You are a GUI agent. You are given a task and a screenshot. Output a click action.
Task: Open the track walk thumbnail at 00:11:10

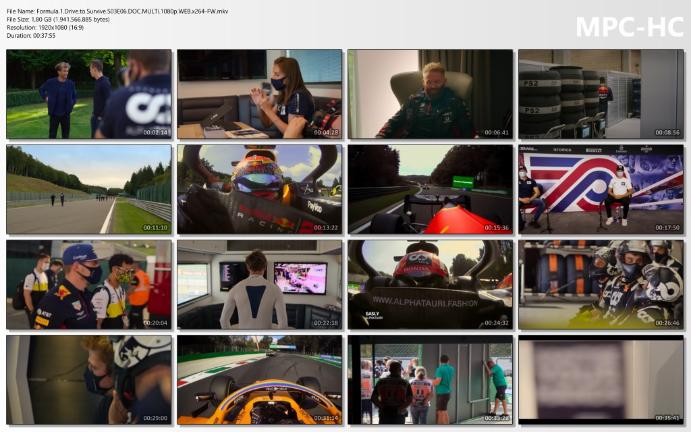click(x=88, y=189)
